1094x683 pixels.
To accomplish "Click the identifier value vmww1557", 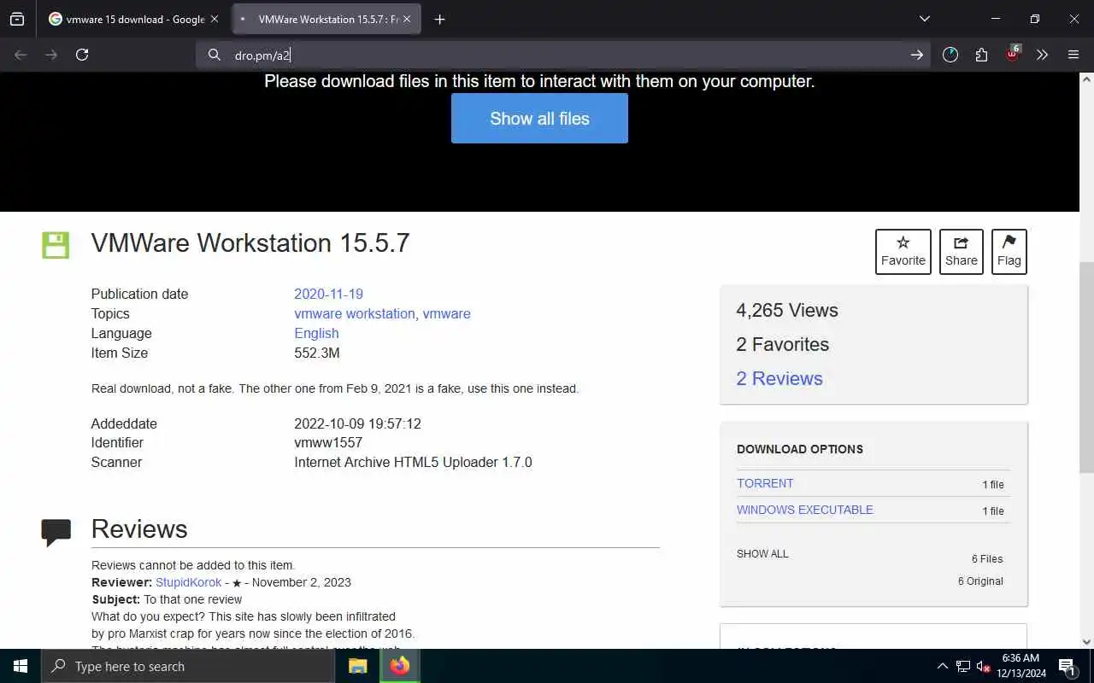I will click(x=328, y=442).
